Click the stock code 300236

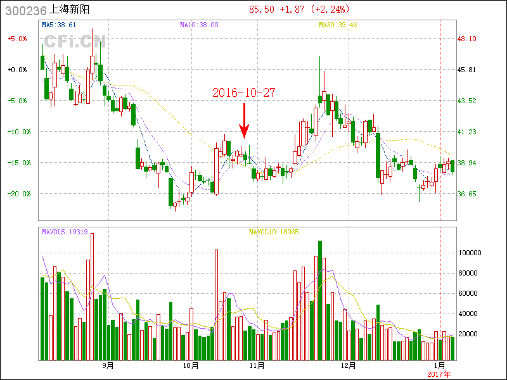click(x=26, y=11)
